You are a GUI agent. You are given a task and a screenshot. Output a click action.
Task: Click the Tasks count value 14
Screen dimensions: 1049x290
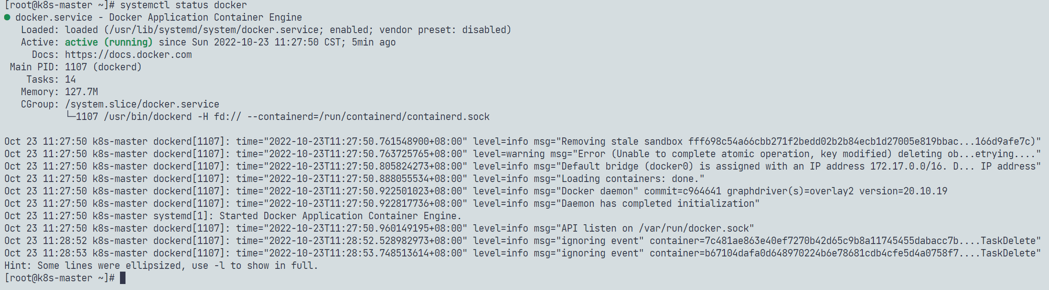point(70,80)
